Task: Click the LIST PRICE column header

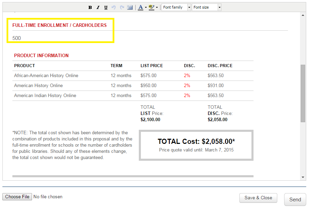Action: [152, 66]
